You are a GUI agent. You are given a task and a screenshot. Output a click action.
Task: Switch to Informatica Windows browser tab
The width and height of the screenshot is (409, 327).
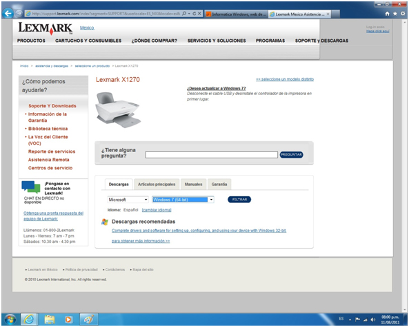(236, 14)
